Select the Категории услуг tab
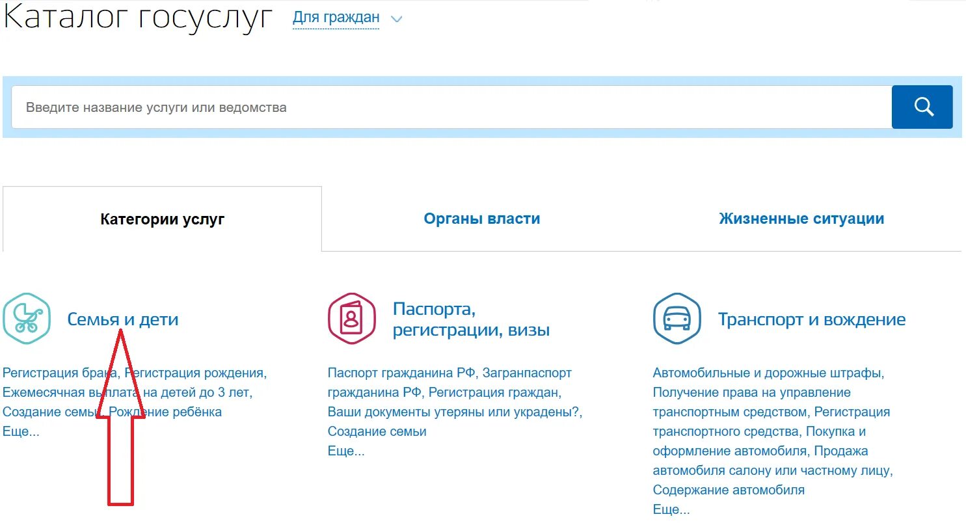 coord(162,219)
